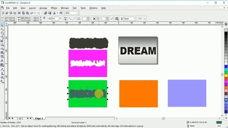Click the New document icon

click(x=3, y=13)
